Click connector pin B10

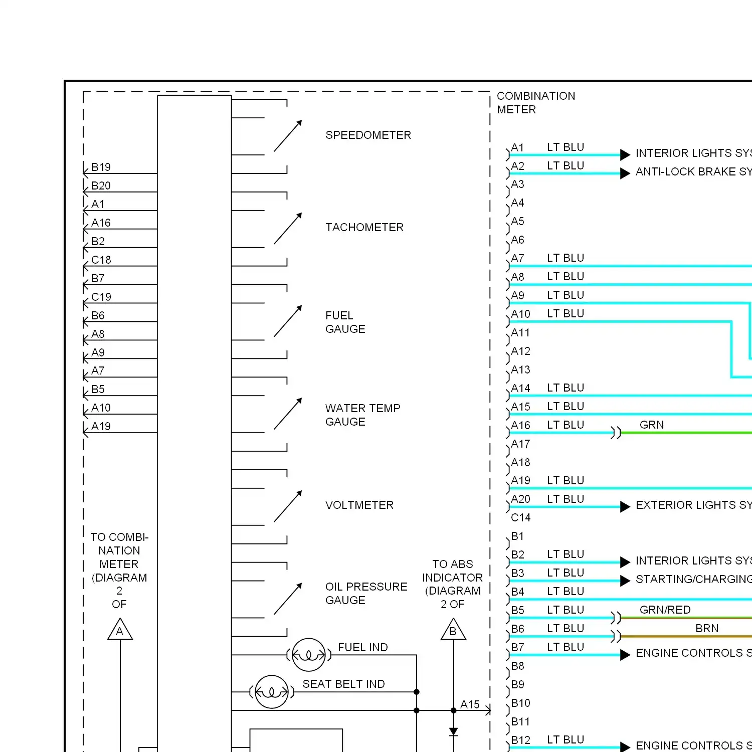(x=520, y=703)
